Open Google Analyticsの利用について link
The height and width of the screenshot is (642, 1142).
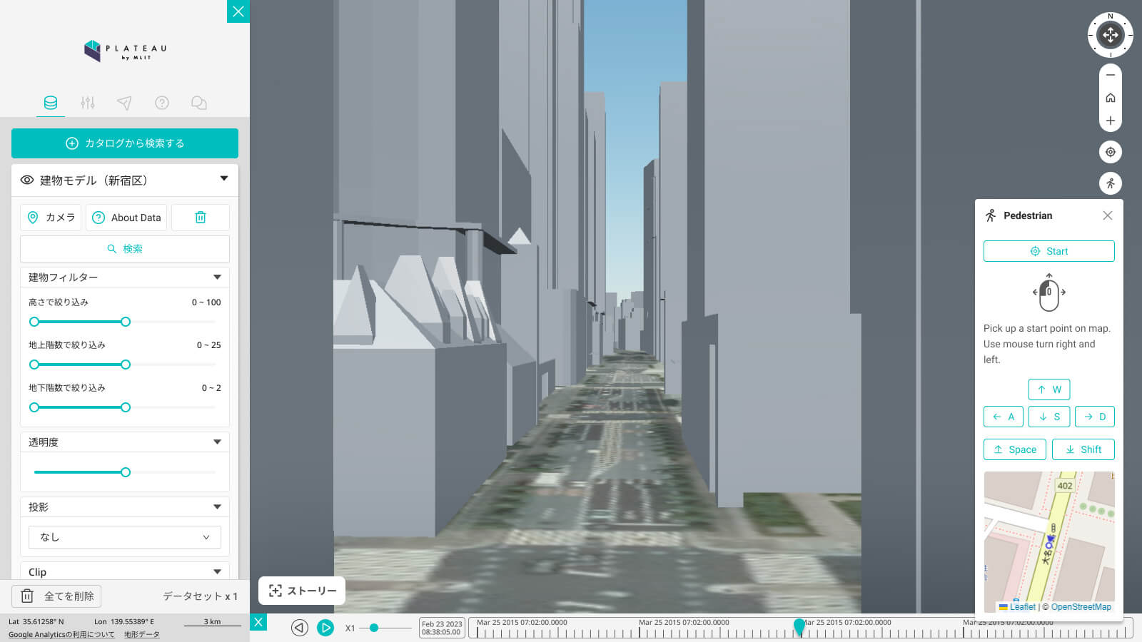click(61, 634)
